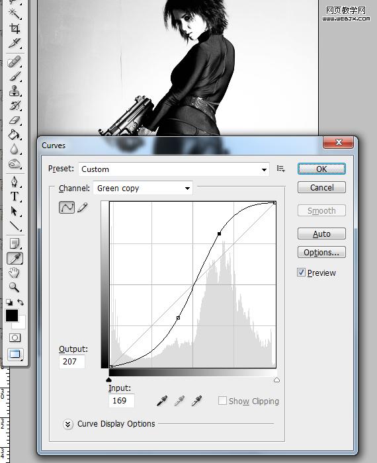Open the Preset dropdown showing Custom
This screenshot has width=377, height=463.
point(174,169)
